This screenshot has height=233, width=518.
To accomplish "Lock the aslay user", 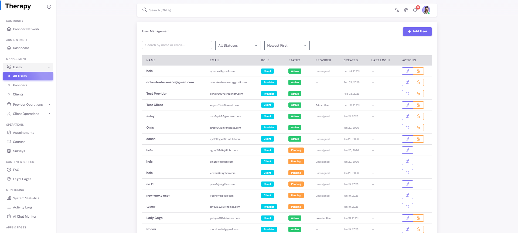I will click(x=418, y=116).
